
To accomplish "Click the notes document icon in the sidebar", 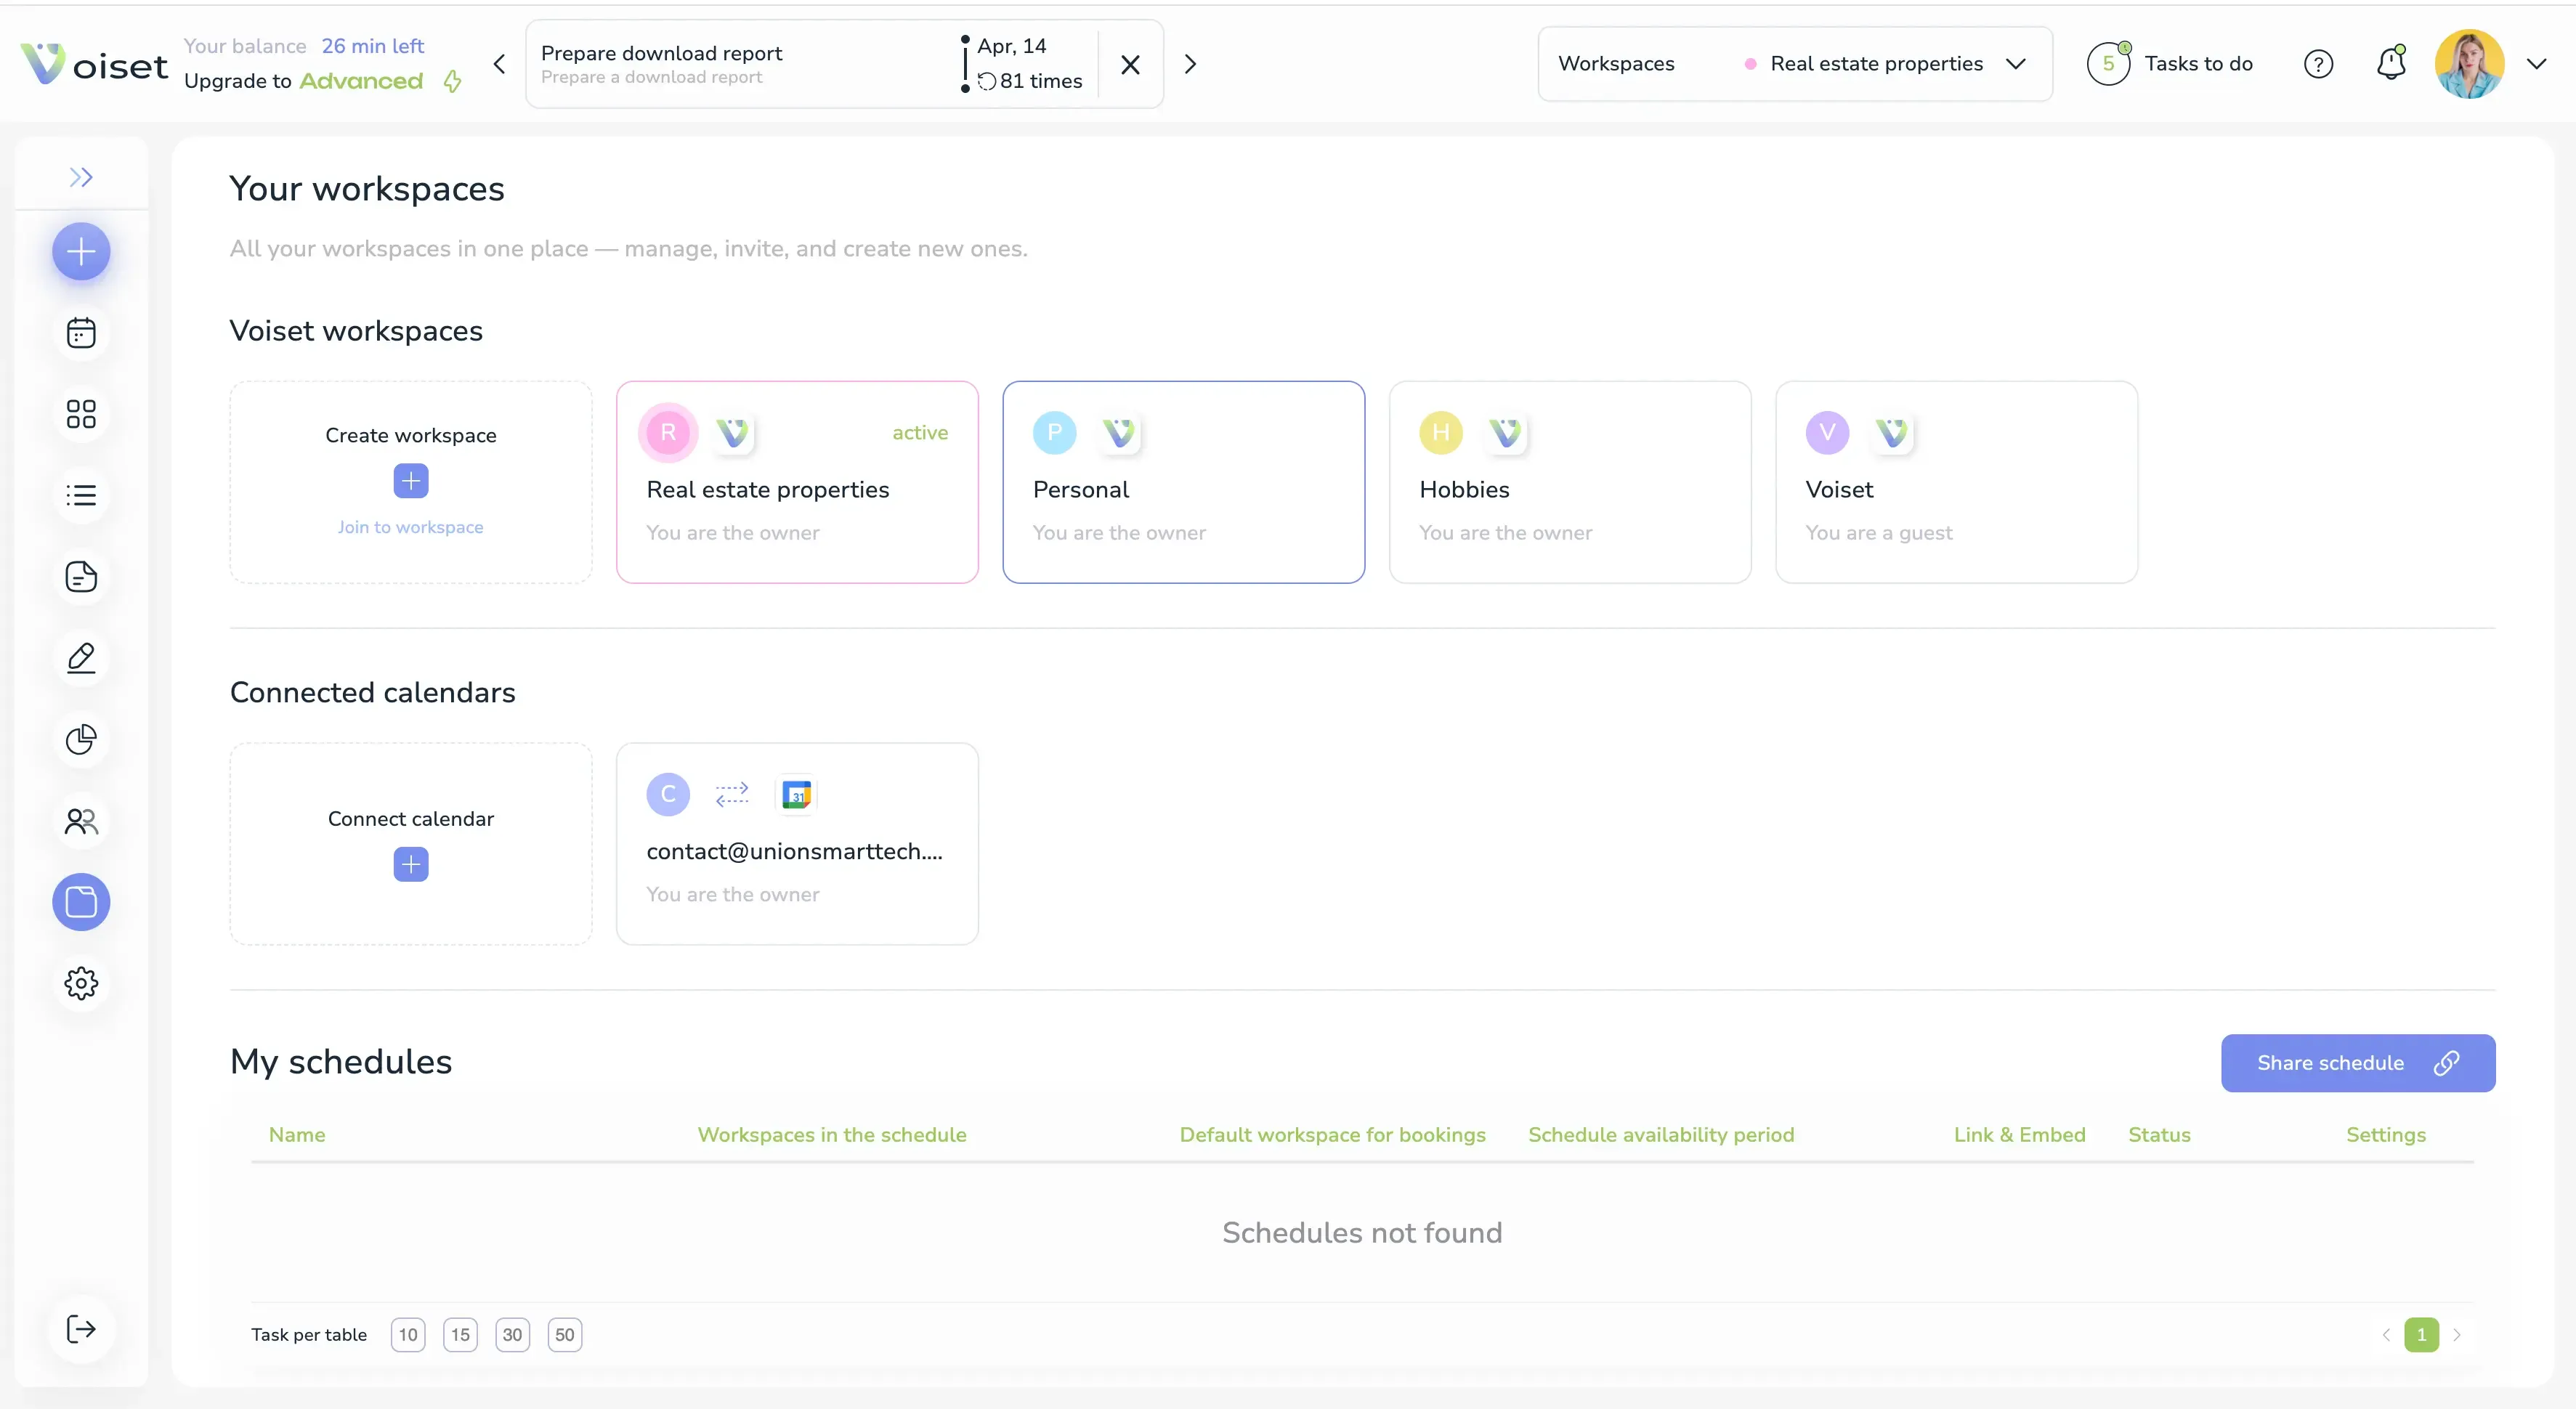I will coord(80,577).
